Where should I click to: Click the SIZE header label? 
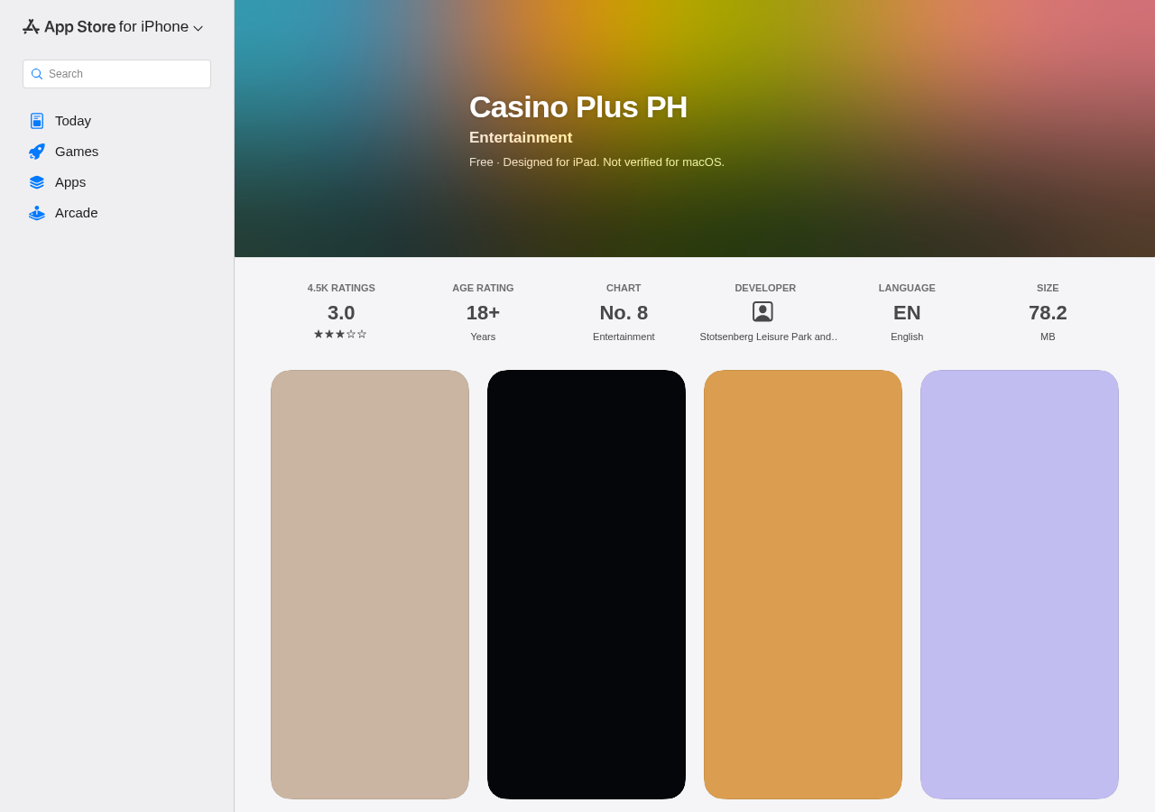pyautogui.click(x=1048, y=288)
